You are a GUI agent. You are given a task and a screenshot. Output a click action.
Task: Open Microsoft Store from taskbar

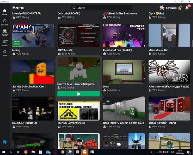pos(41,152)
